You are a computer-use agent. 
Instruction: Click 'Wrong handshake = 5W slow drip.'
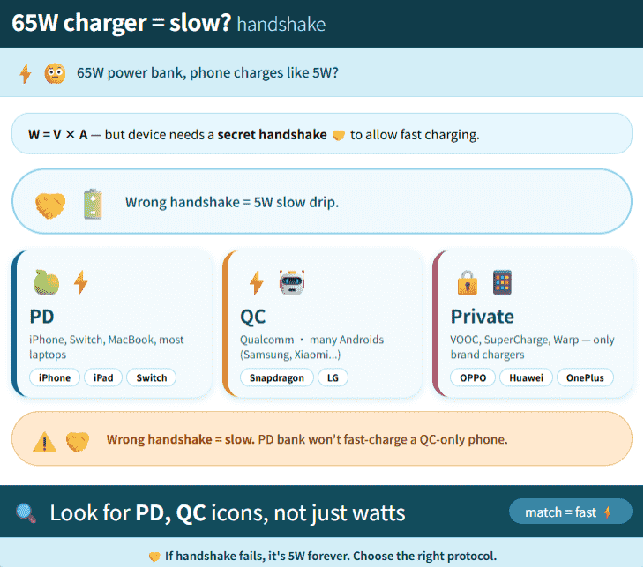point(232,203)
